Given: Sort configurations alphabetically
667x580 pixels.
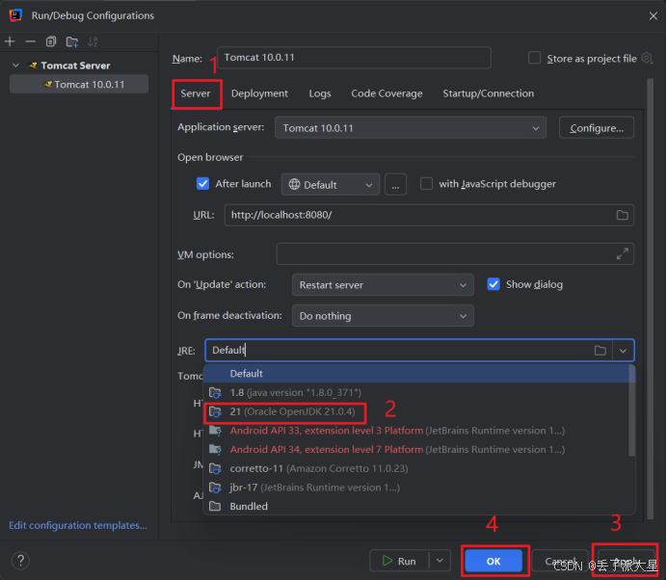Looking at the screenshot, I should point(93,41).
